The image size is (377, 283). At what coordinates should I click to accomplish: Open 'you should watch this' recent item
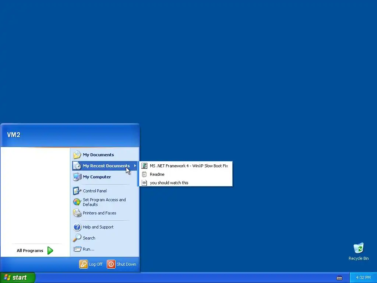pos(186,183)
